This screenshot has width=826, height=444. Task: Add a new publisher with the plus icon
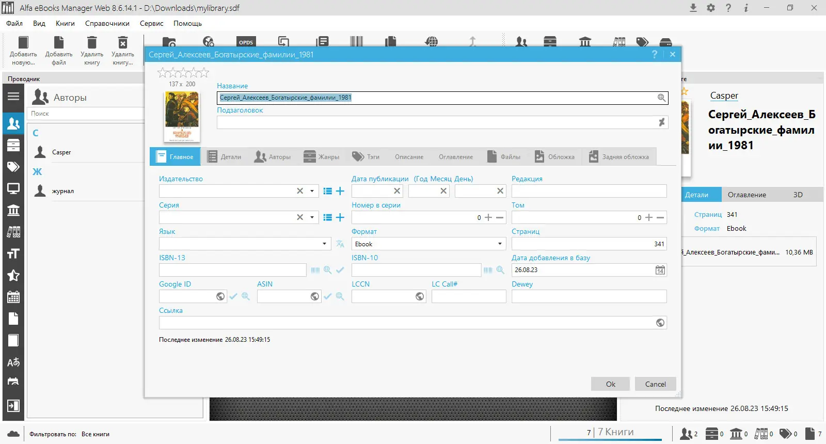tap(340, 191)
